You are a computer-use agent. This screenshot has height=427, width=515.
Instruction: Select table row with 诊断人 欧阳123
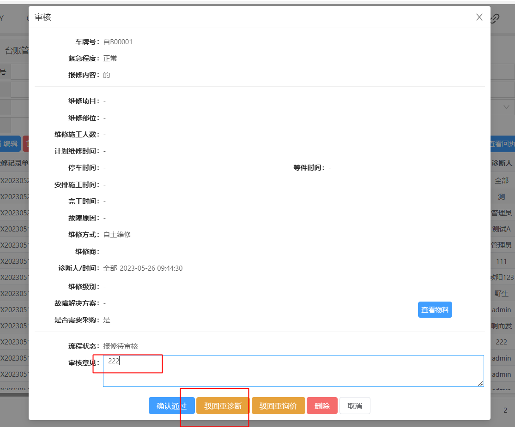click(x=502, y=278)
